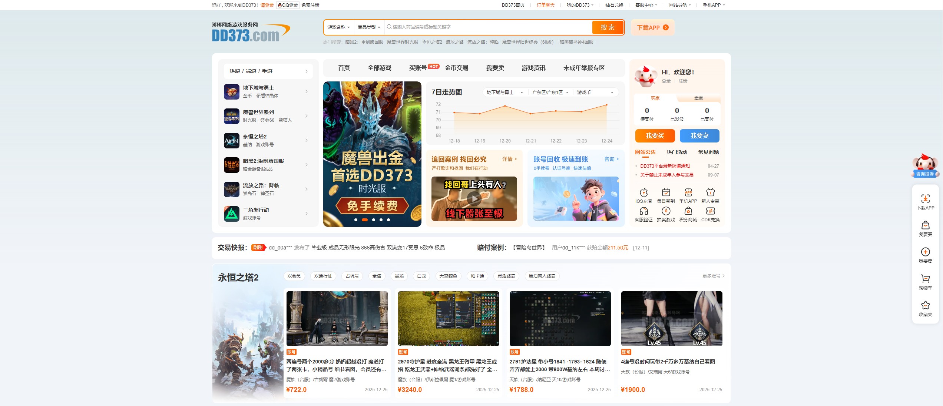Click the CDK兑换 icon
Image resolution: width=943 pixels, height=406 pixels.
(x=710, y=214)
